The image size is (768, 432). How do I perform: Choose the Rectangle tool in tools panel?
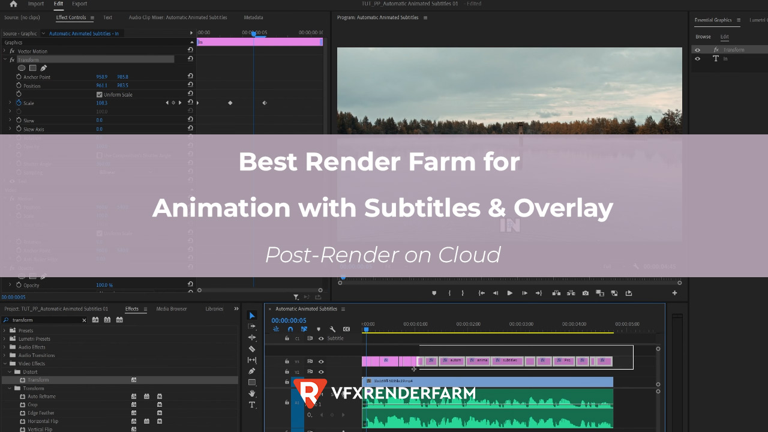point(252,382)
